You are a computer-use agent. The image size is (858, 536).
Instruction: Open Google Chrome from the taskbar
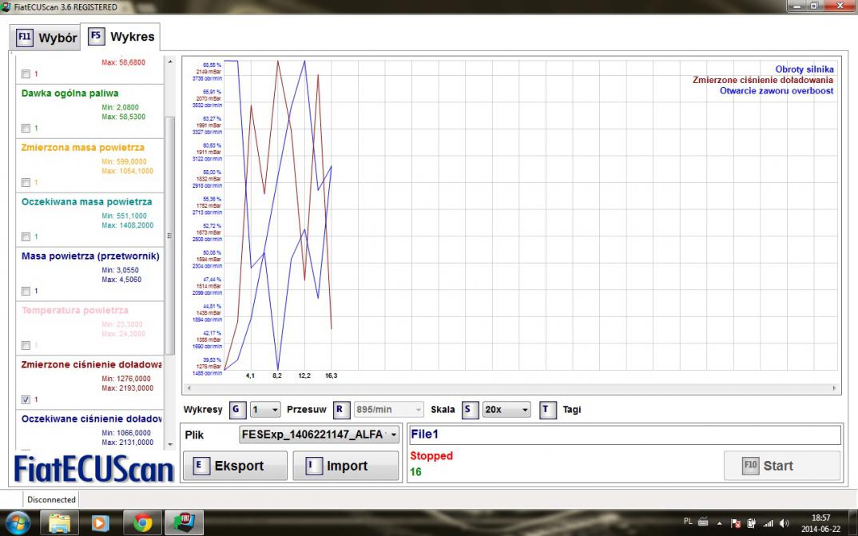141,523
